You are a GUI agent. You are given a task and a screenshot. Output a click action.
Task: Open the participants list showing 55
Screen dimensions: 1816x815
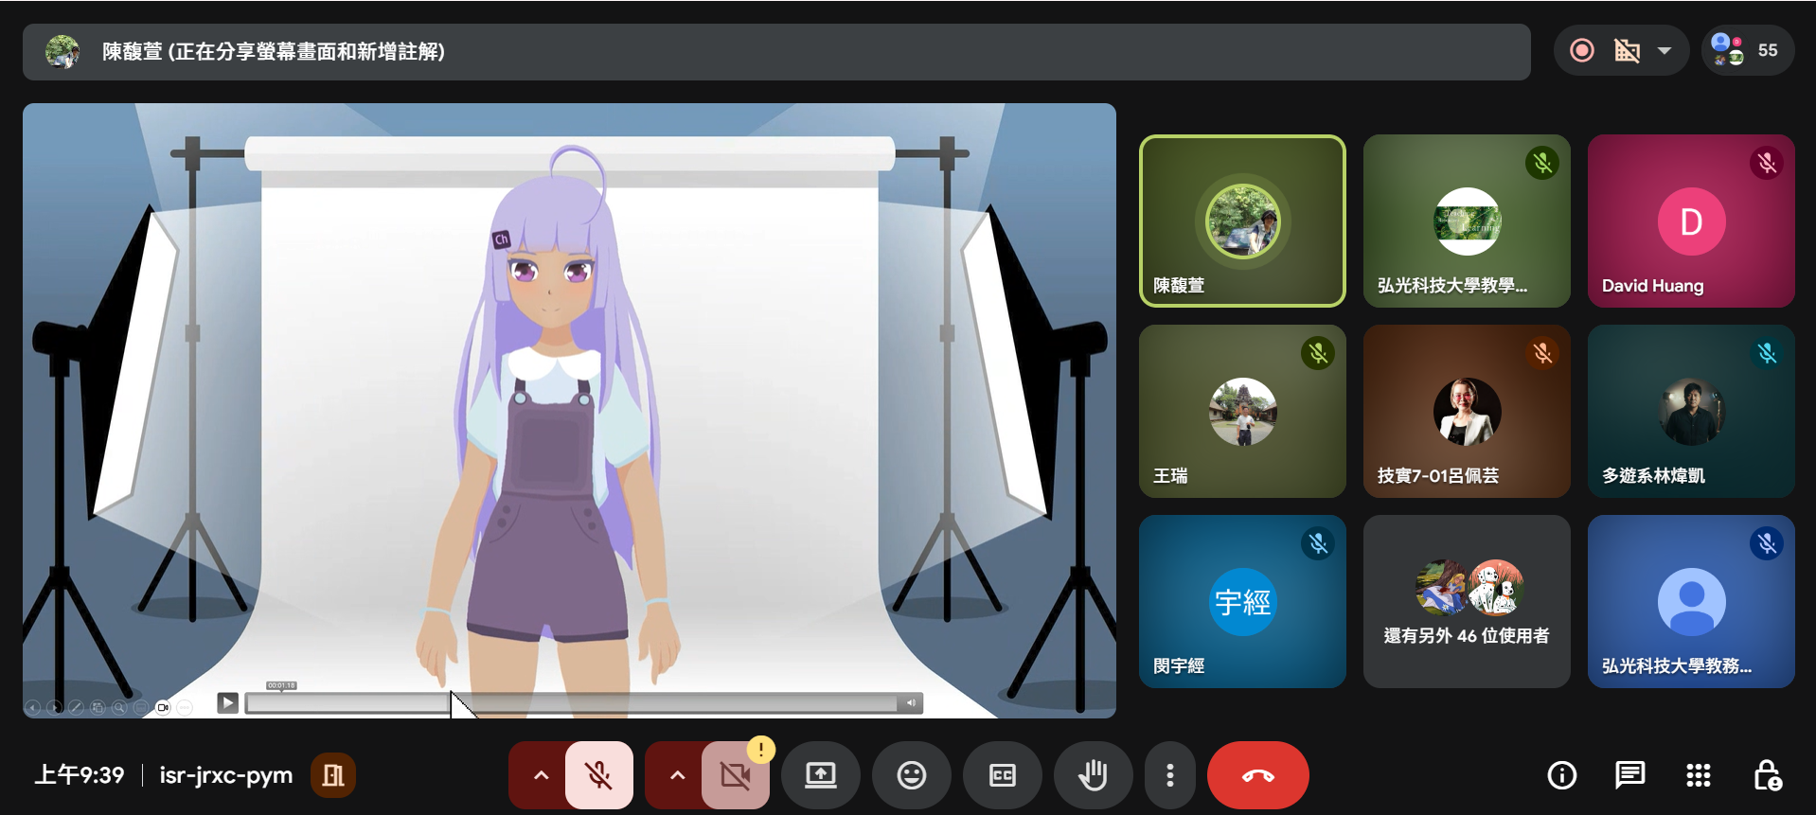pyautogui.click(x=1747, y=50)
